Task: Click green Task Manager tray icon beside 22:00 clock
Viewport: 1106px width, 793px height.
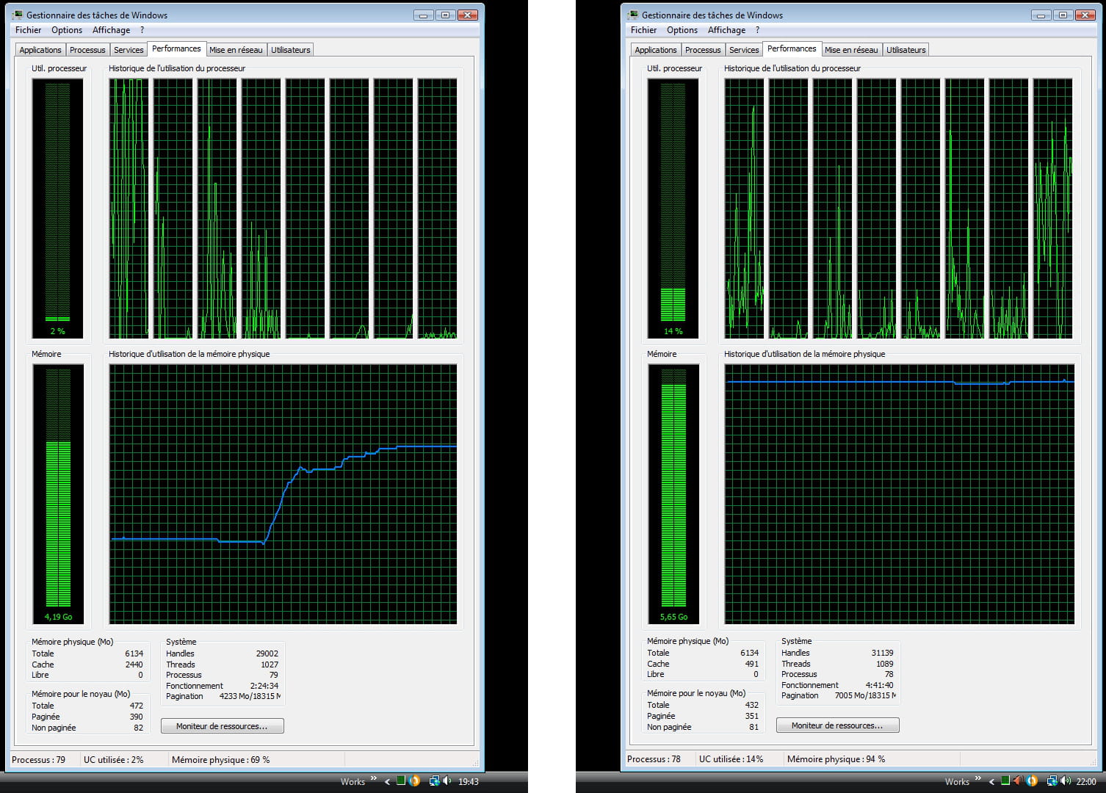Action: pos(1005,781)
